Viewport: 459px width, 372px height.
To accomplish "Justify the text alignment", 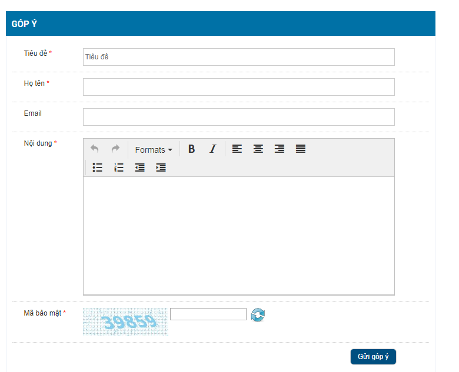I will [301, 149].
